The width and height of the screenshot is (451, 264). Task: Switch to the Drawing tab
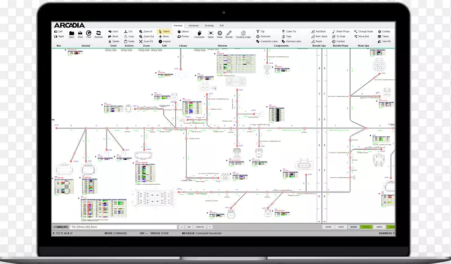(209, 25)
